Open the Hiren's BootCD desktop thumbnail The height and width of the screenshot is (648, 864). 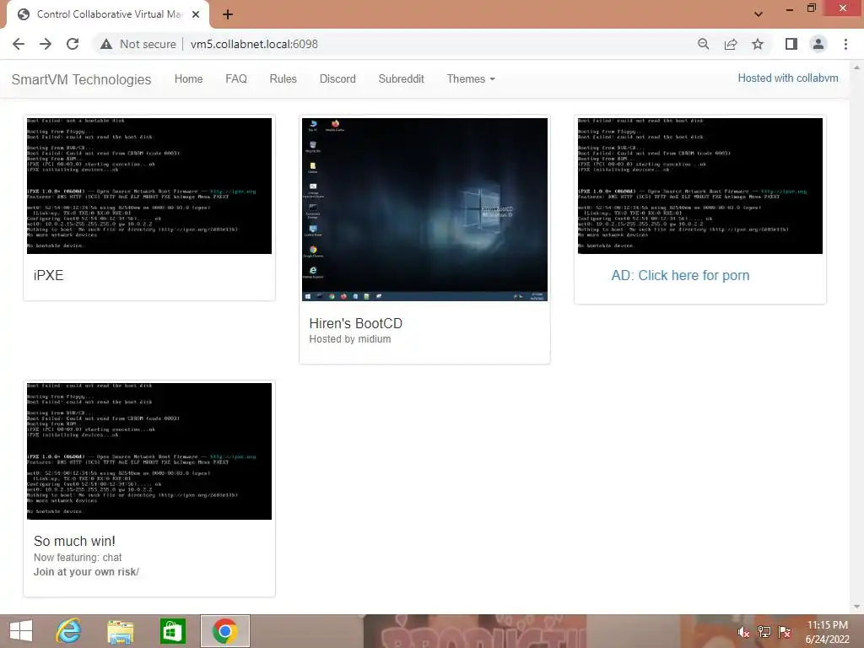425,209
